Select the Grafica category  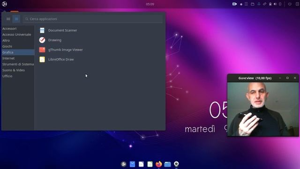coord(18,52)
